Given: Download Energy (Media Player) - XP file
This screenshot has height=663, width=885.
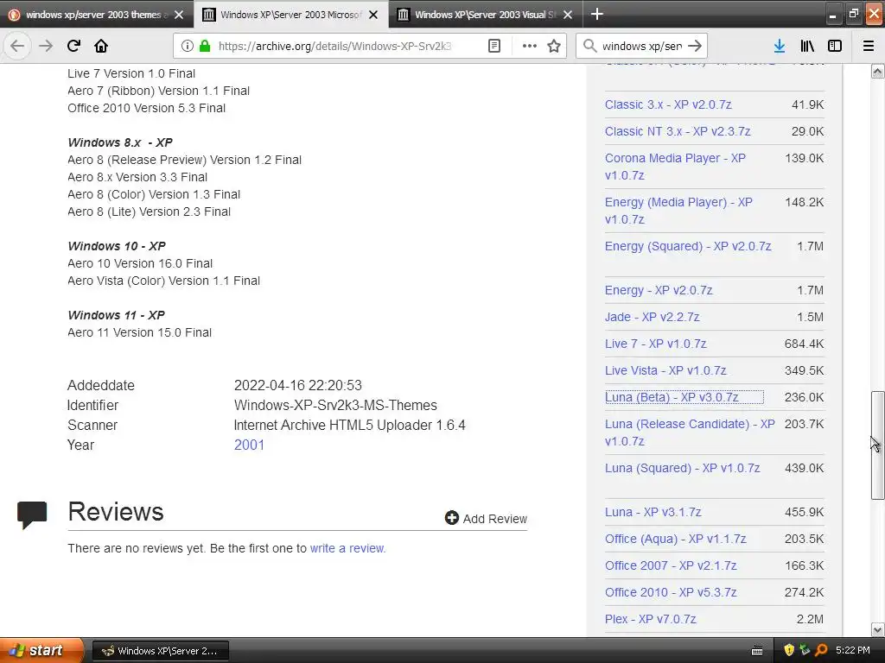Looking at the screenshot, I should (678, 211).
